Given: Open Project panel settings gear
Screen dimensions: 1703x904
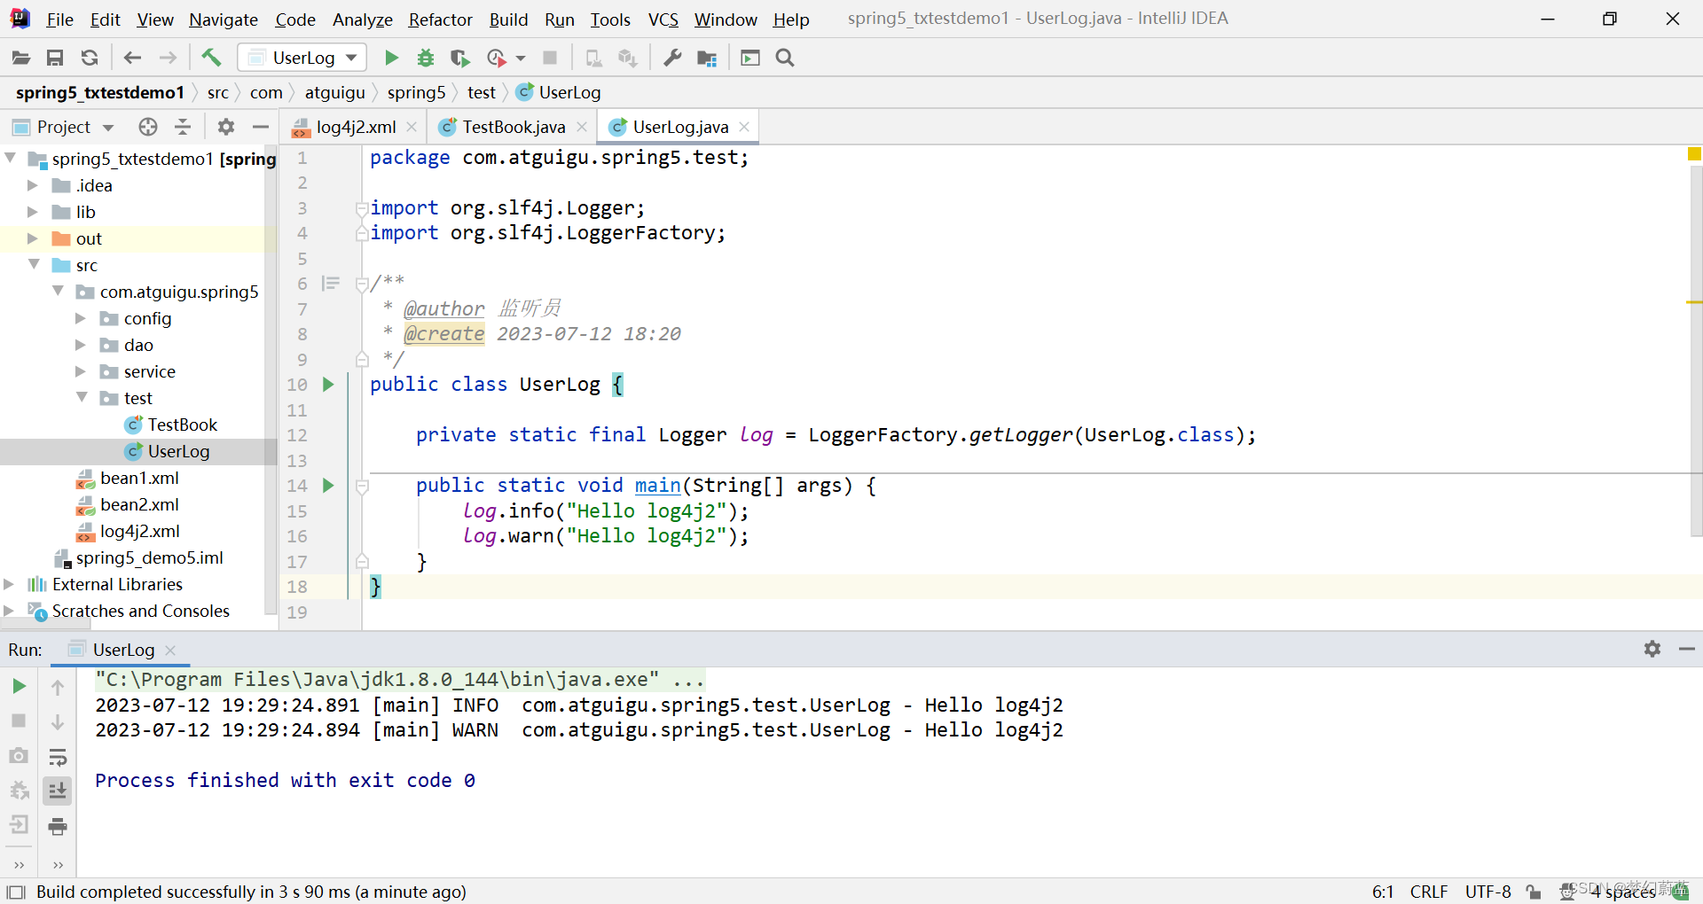Looking at the screenshot, I should pos(226,127).
